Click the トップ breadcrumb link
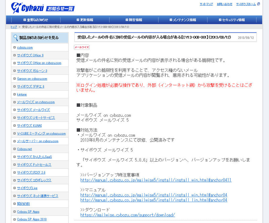The image size is (269, 223). pos(14,27)
